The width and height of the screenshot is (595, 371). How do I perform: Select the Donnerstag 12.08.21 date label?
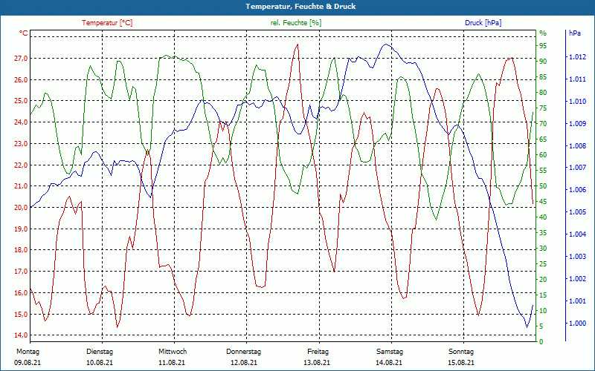pyautogui.click(x=244, y=357)
